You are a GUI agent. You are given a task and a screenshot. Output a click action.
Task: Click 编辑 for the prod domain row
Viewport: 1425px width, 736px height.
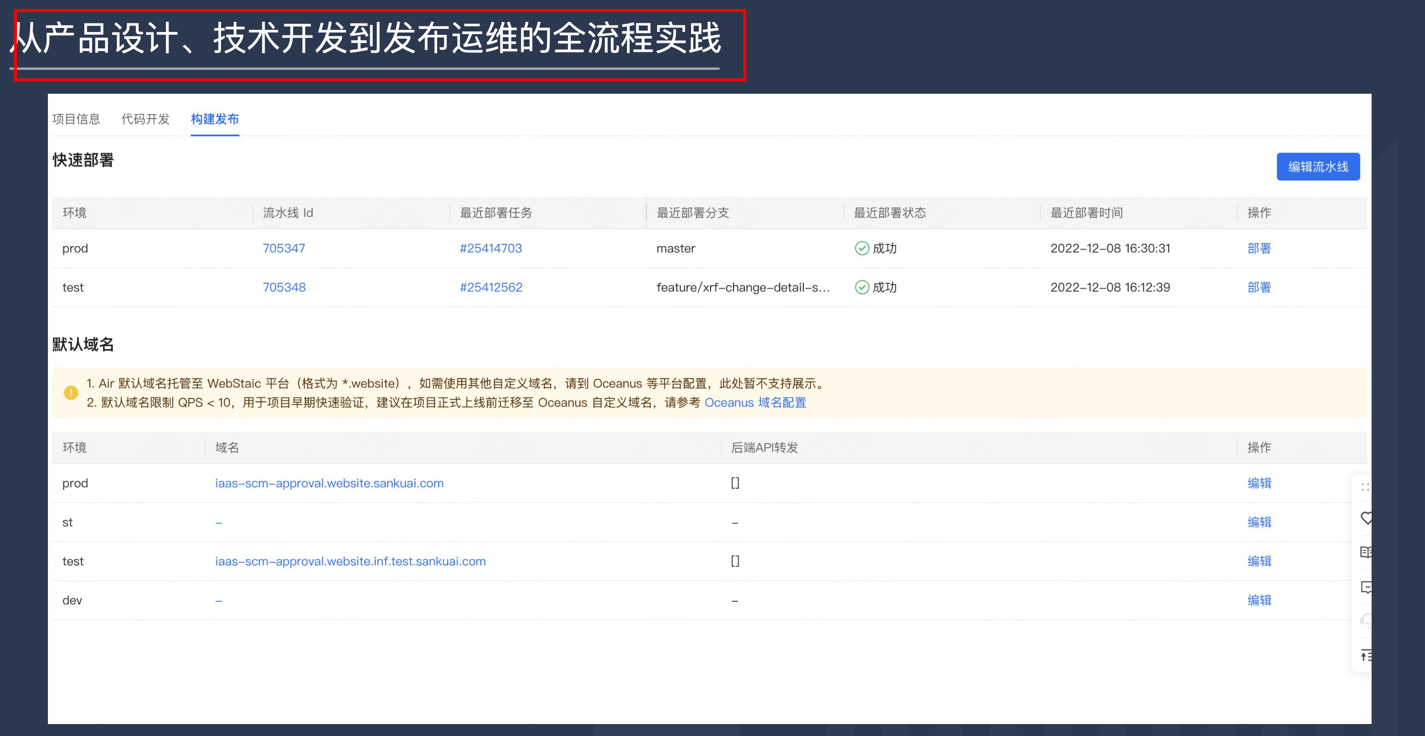[x=1259, y=483]
